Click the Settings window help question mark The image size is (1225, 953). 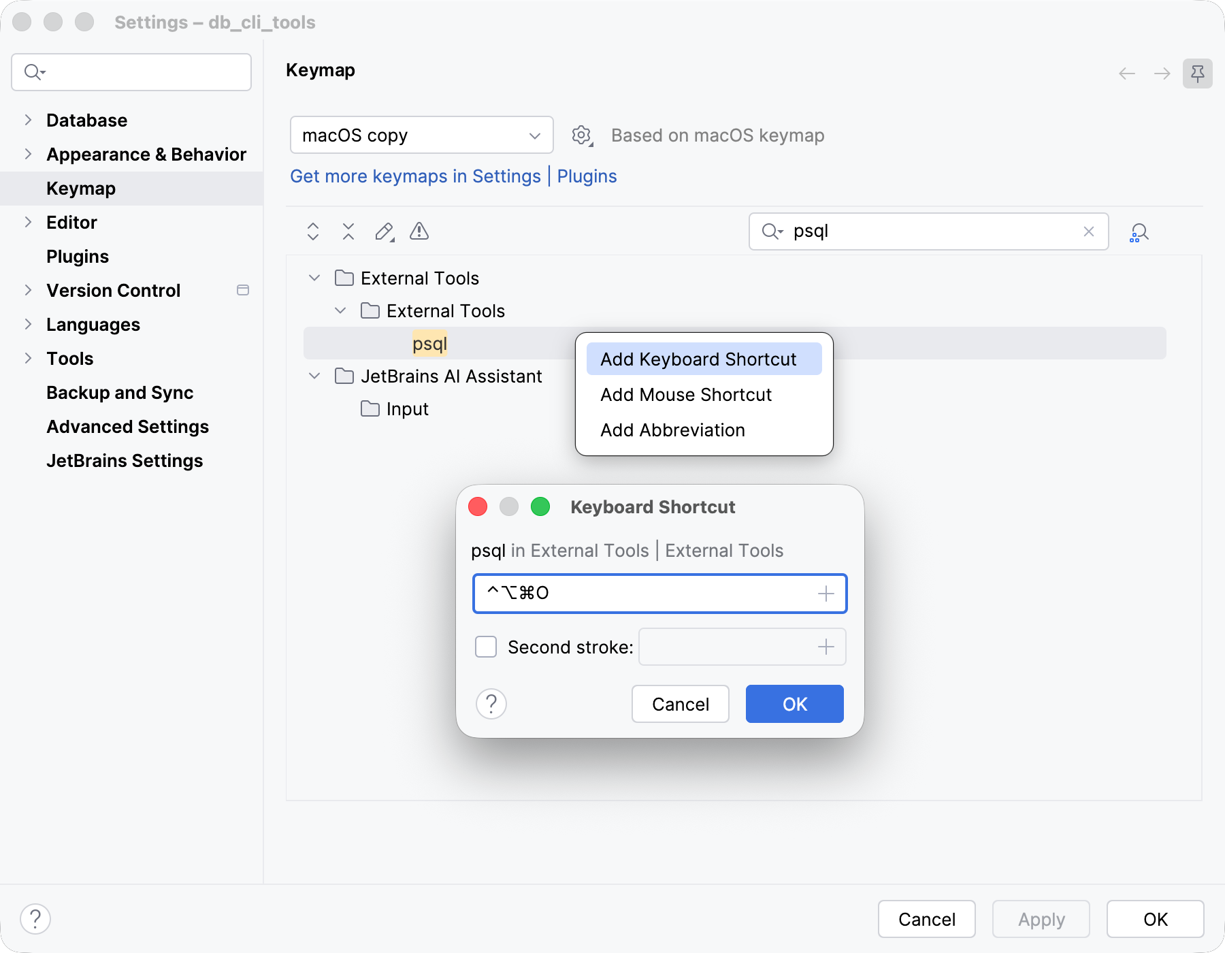35,919
